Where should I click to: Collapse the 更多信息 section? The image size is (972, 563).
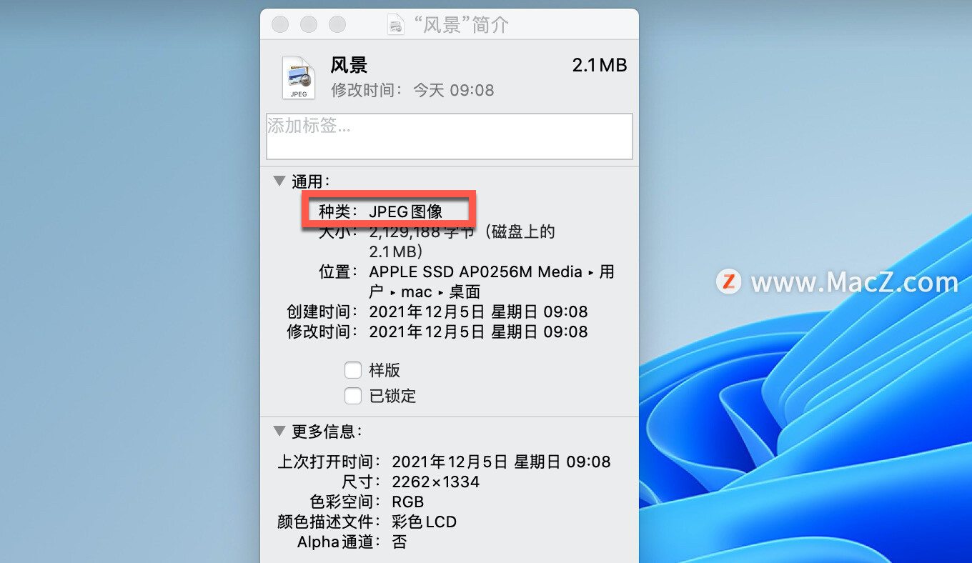click(279, 431)
